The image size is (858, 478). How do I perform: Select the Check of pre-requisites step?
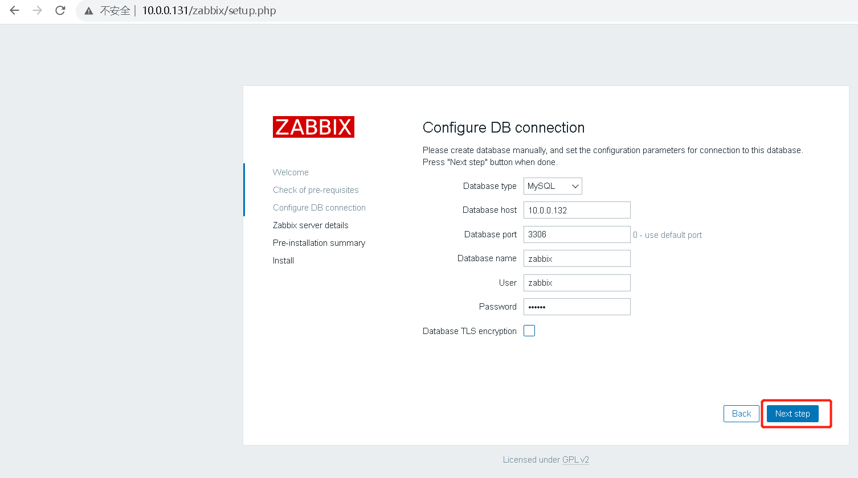316,190
